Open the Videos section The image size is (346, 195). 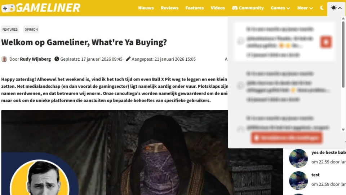218,8
